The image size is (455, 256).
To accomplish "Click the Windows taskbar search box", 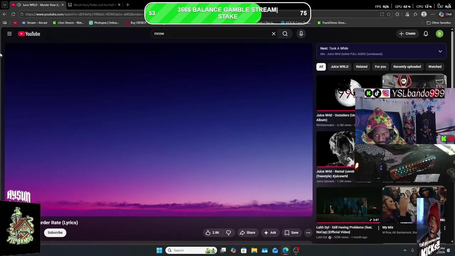I will (x=191, y=250).
